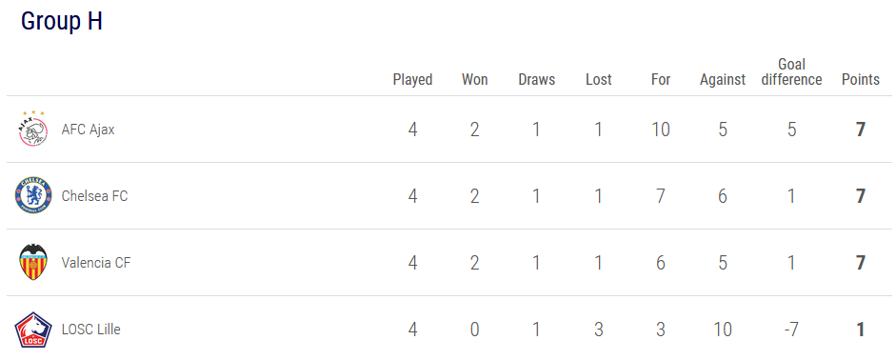Open the Valencia CF team link

pos(96,263)
